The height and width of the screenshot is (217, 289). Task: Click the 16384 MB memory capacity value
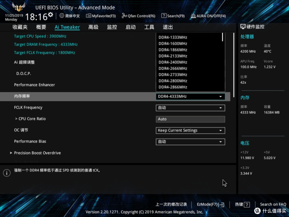(272, 112)
